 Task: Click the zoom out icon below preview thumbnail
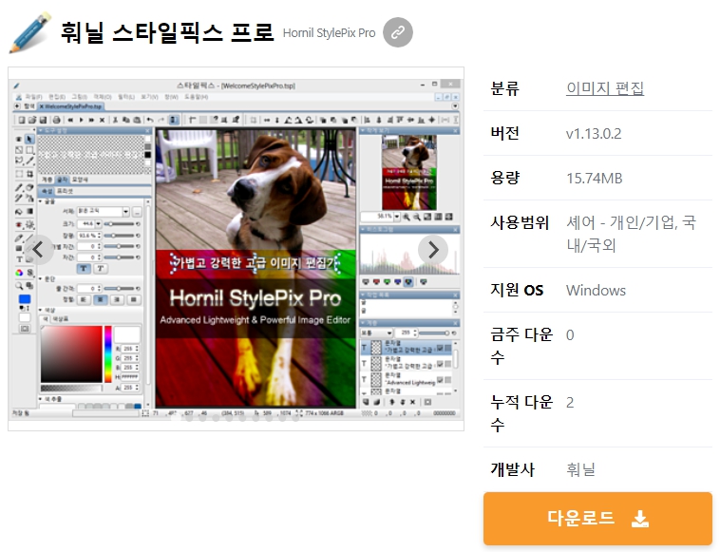coord(416,217)
